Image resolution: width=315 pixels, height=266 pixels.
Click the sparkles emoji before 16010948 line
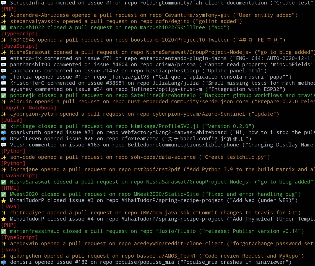click(4, 40)
